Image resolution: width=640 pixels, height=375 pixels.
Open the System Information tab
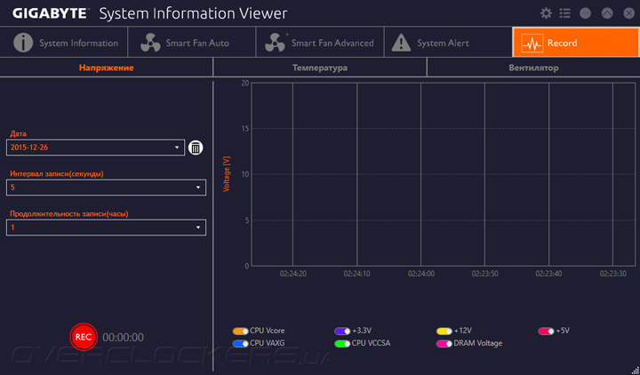[x=64, y=43]
